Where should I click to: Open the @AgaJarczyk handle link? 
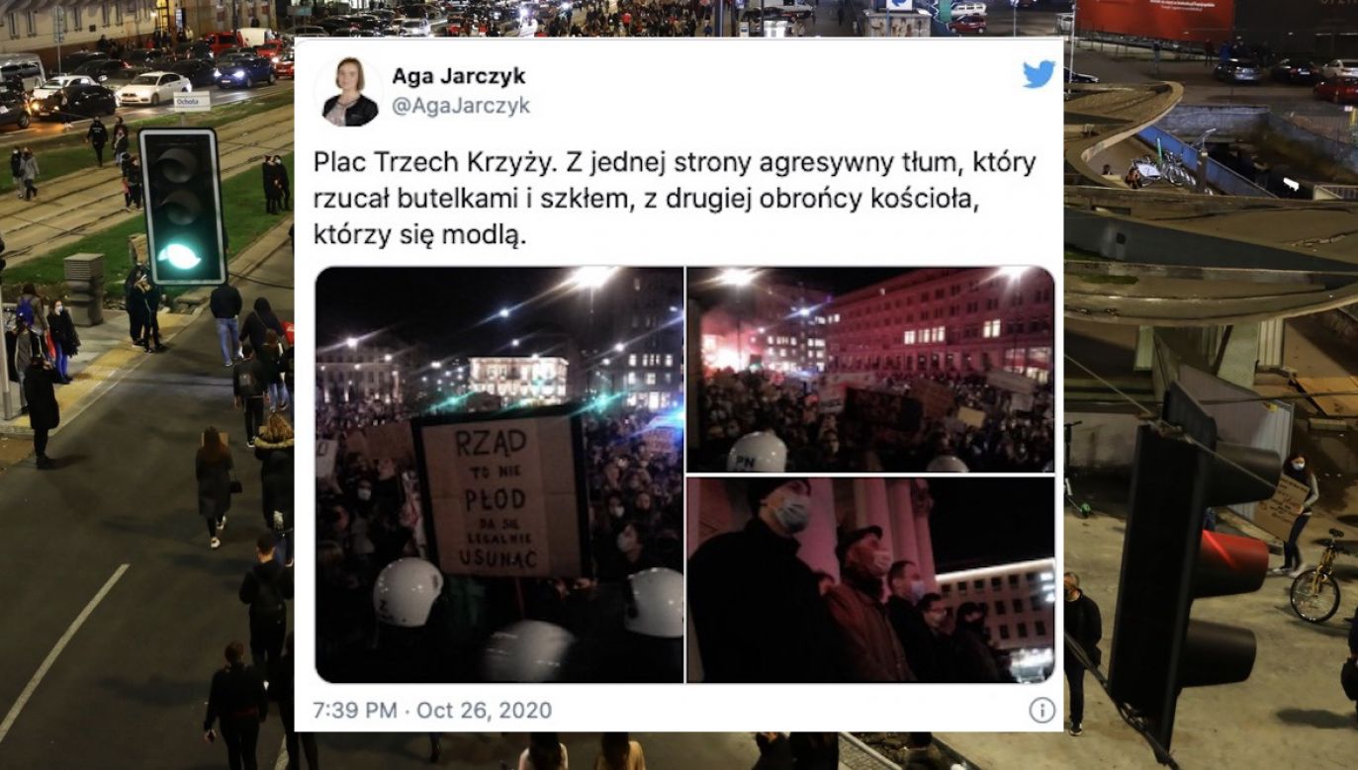[461, 106]
